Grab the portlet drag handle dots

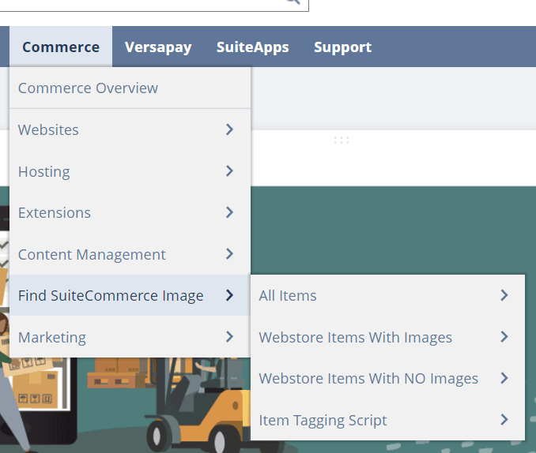[342, 140]
